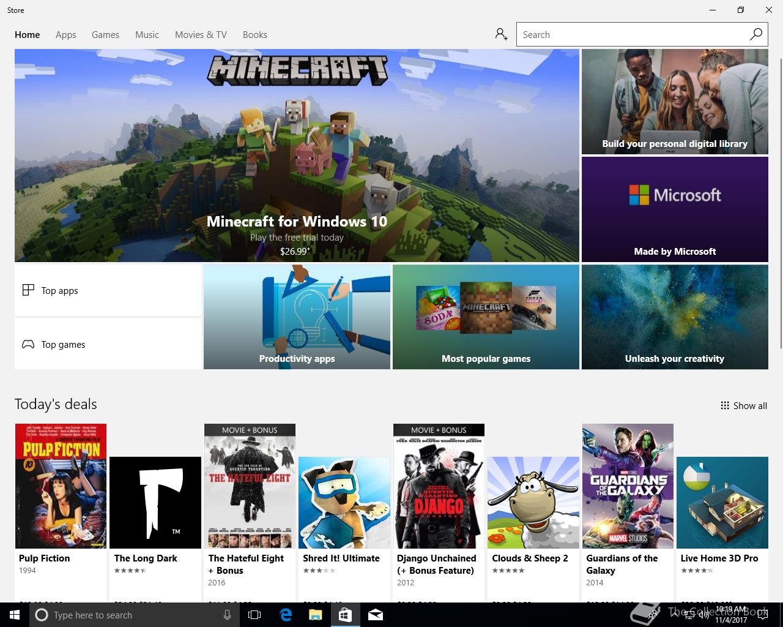The image size is (783, 627).
Task: Open the Mail app from the taskbar
Action: [x=376, y=615]
